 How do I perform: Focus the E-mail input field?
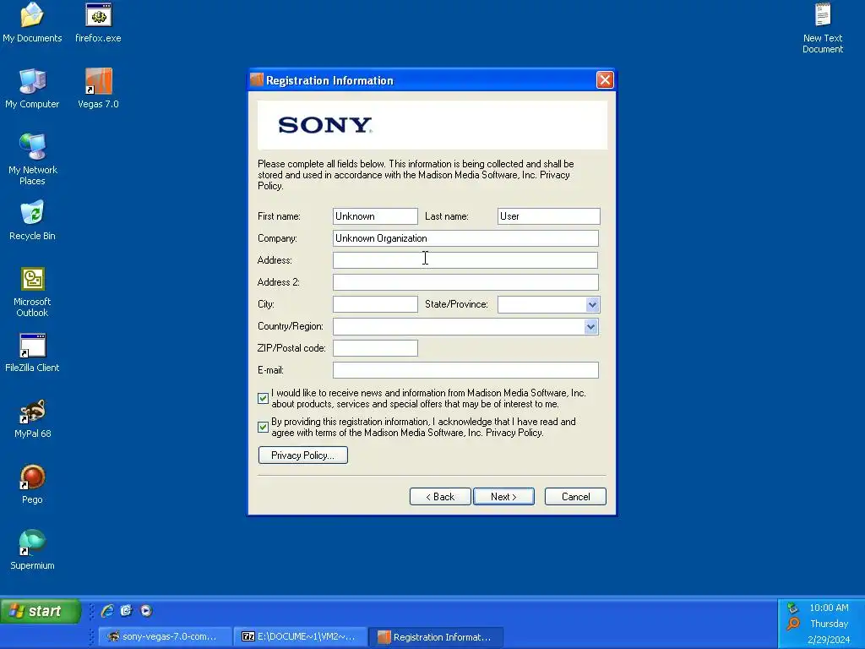[x=465, y=370]
